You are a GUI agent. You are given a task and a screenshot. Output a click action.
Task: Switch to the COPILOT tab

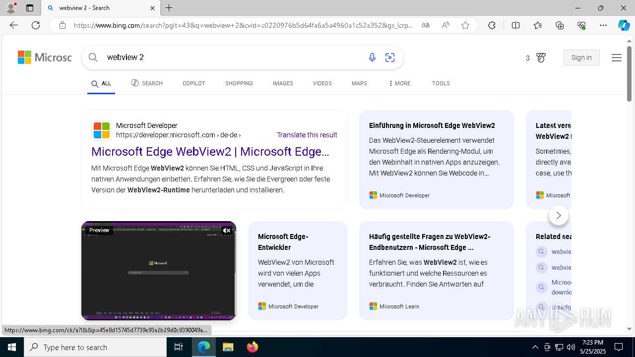pos(193,83)
